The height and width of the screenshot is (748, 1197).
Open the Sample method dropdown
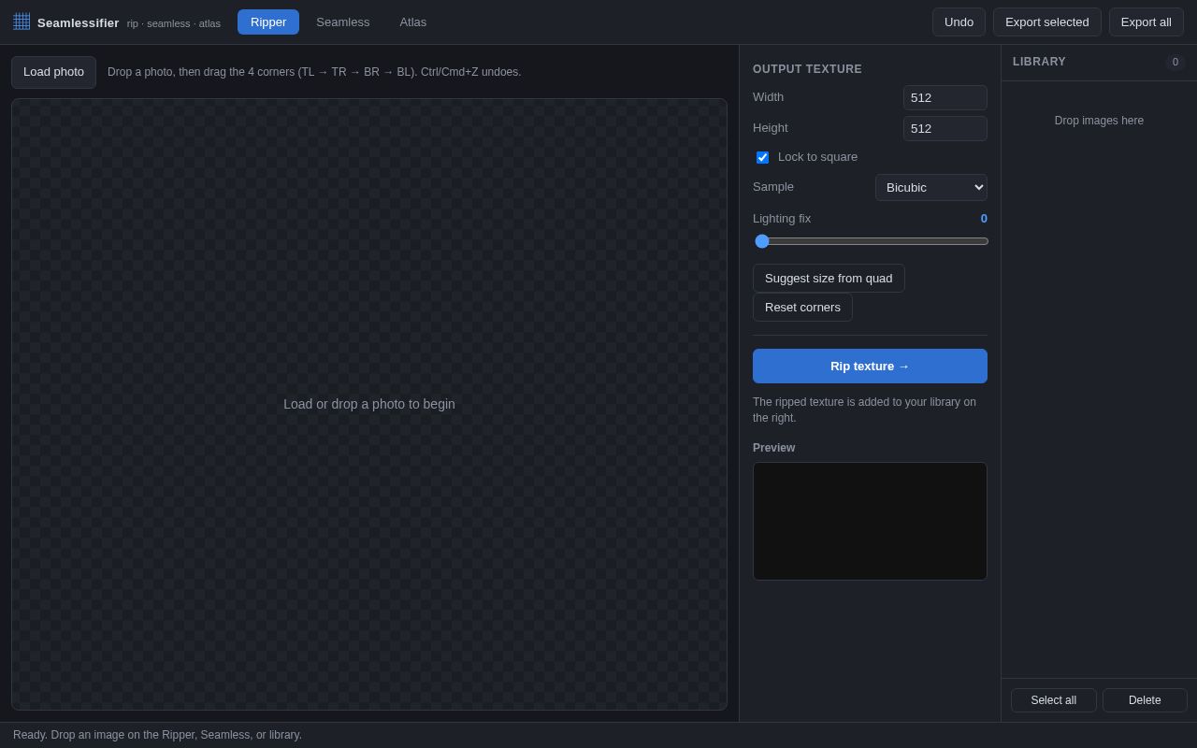tap(931, 187)
